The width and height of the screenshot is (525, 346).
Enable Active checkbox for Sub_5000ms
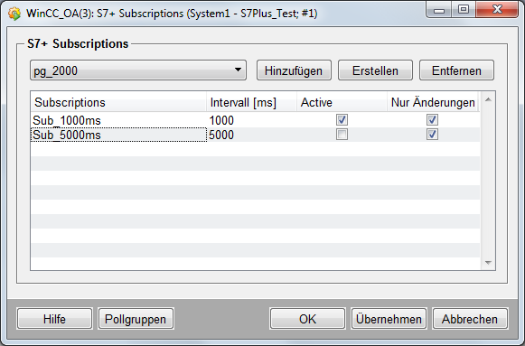coord(342,135)
